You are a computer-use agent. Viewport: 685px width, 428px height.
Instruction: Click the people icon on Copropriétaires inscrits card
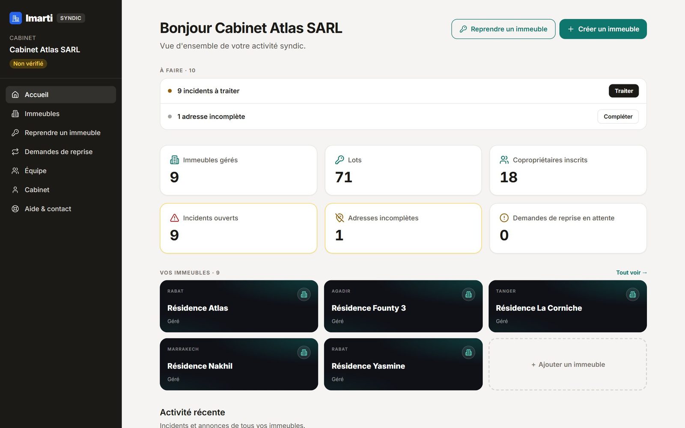[504, 160]
